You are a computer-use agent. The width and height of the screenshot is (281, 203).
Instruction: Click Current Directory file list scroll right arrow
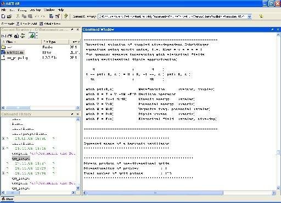(77, 108)
